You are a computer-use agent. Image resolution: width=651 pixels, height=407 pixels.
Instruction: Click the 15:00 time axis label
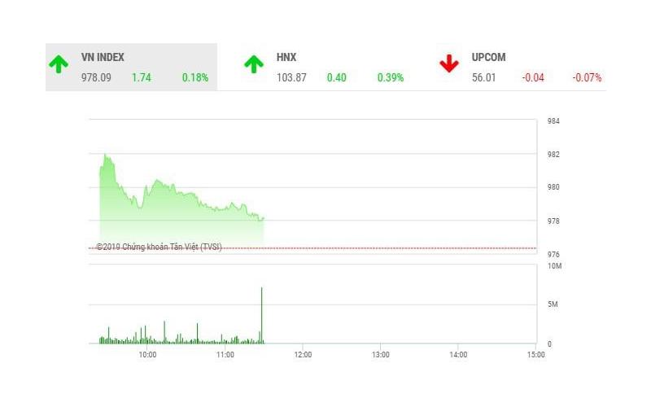535,354
